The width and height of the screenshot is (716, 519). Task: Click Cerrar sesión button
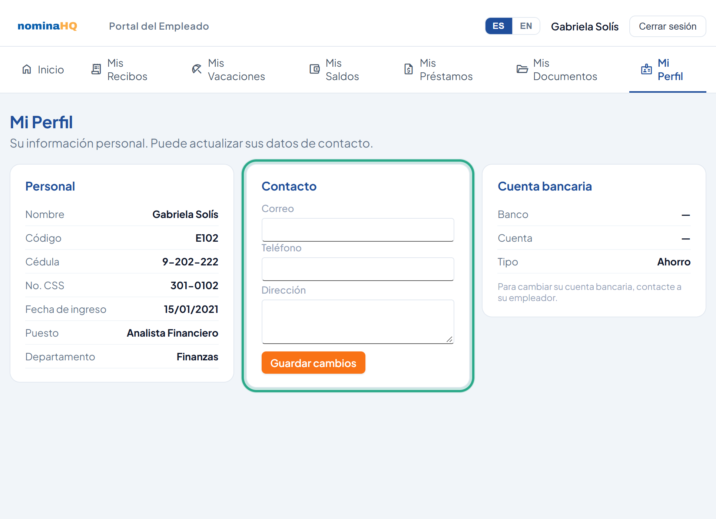point(667,26)
